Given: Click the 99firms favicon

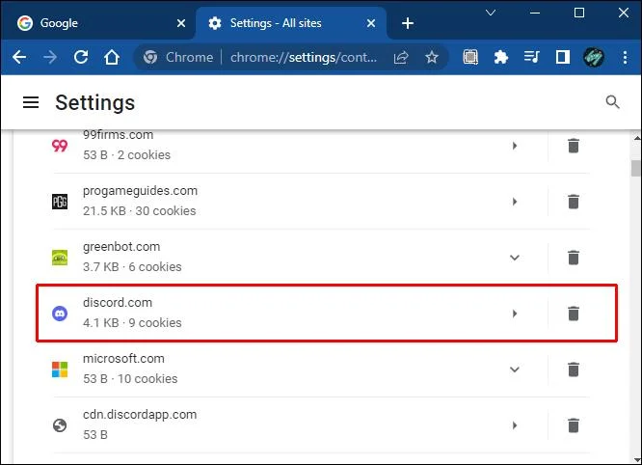Looking at the screenshot, I should (60, 146).
